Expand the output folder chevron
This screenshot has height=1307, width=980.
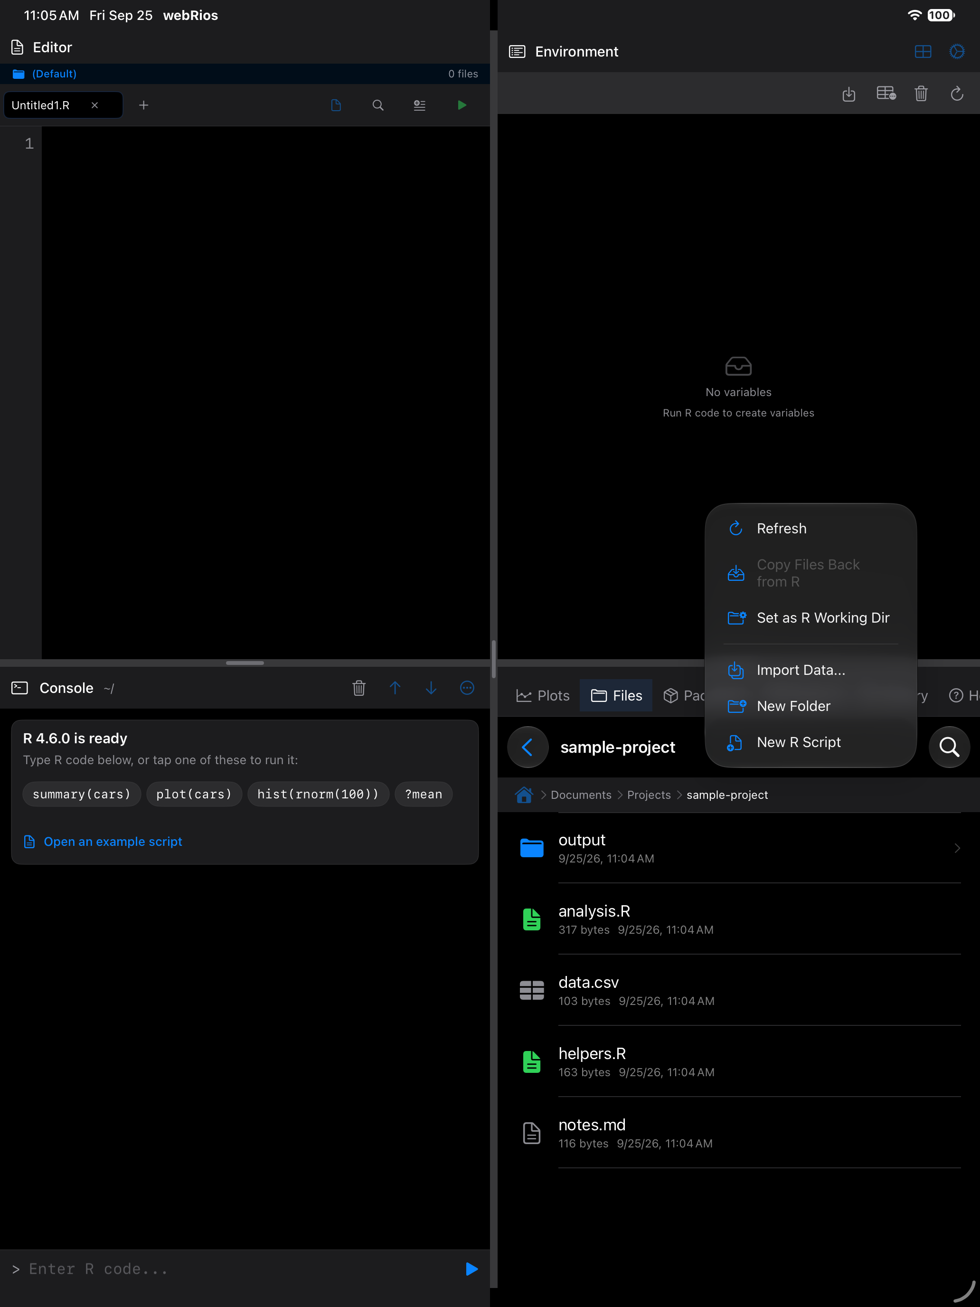(957, 848)
